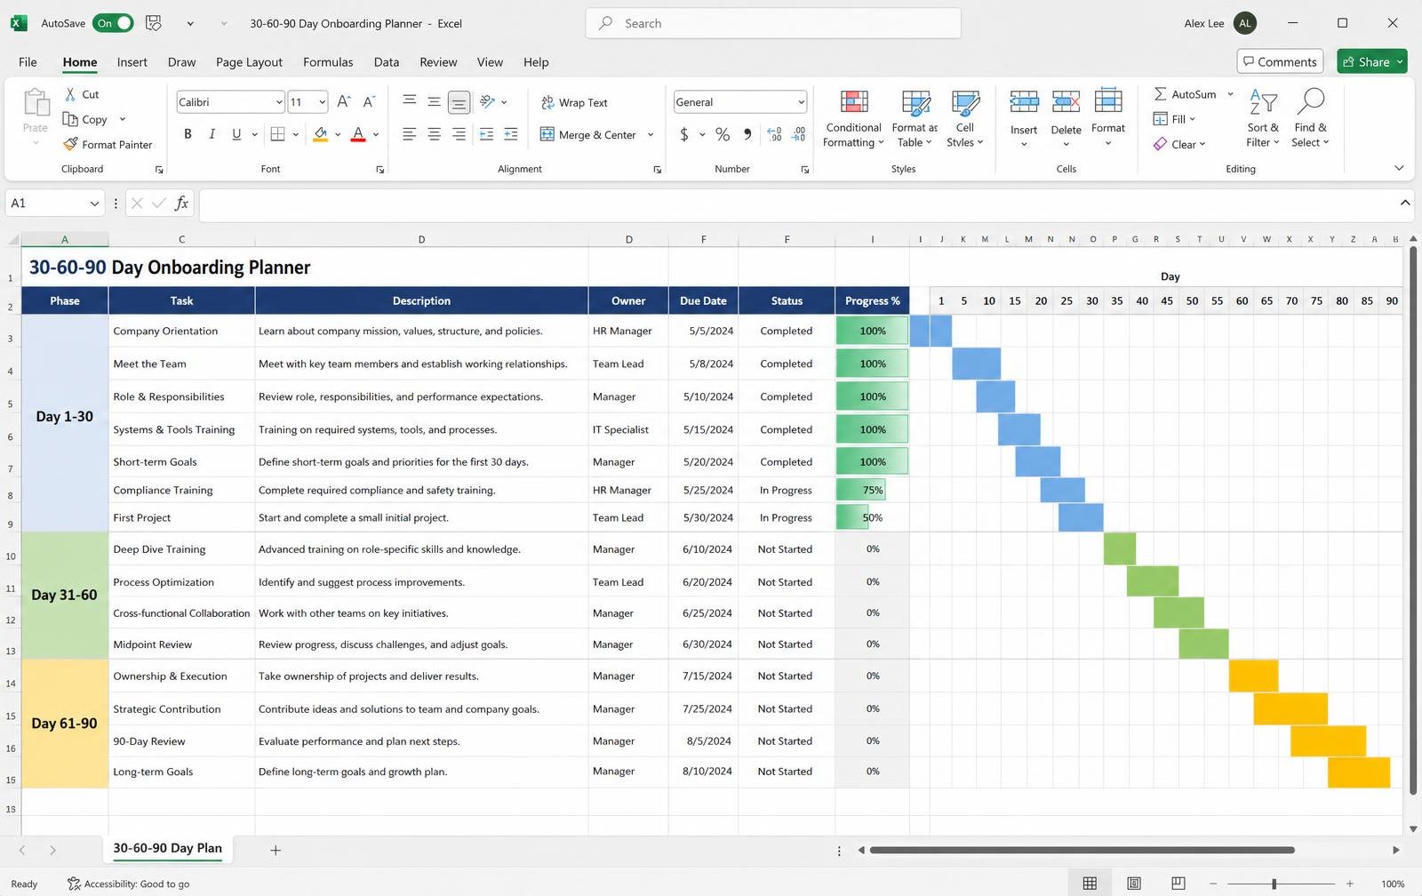Screen dimensions: 1422x896
Task: Add a new sheet with plus button
Action: [x=276, y=851]
